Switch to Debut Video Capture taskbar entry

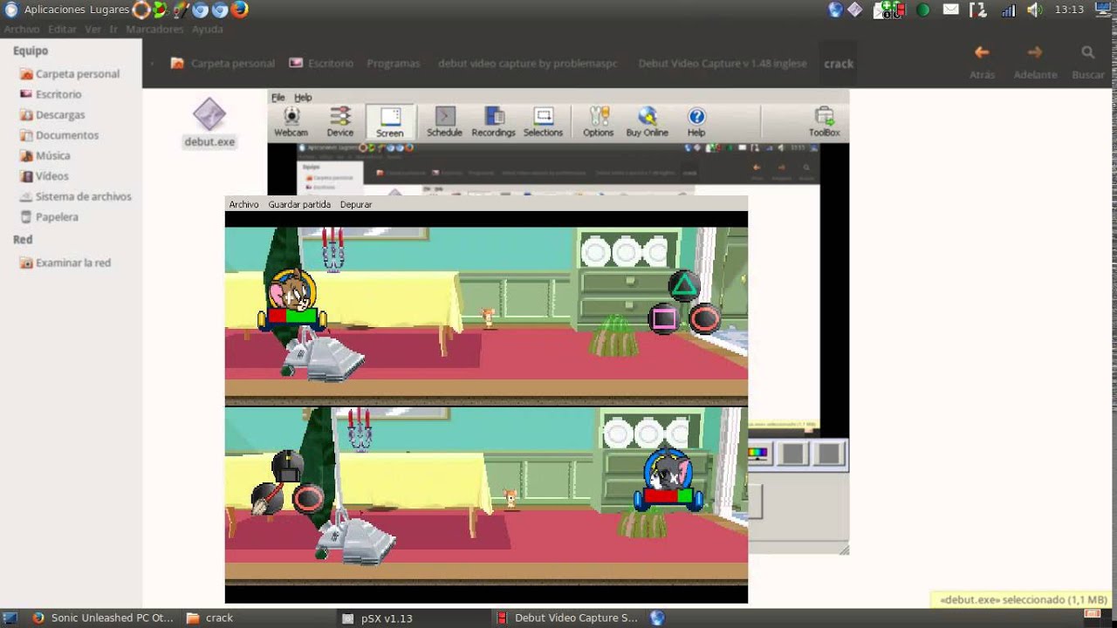(567, 618)
